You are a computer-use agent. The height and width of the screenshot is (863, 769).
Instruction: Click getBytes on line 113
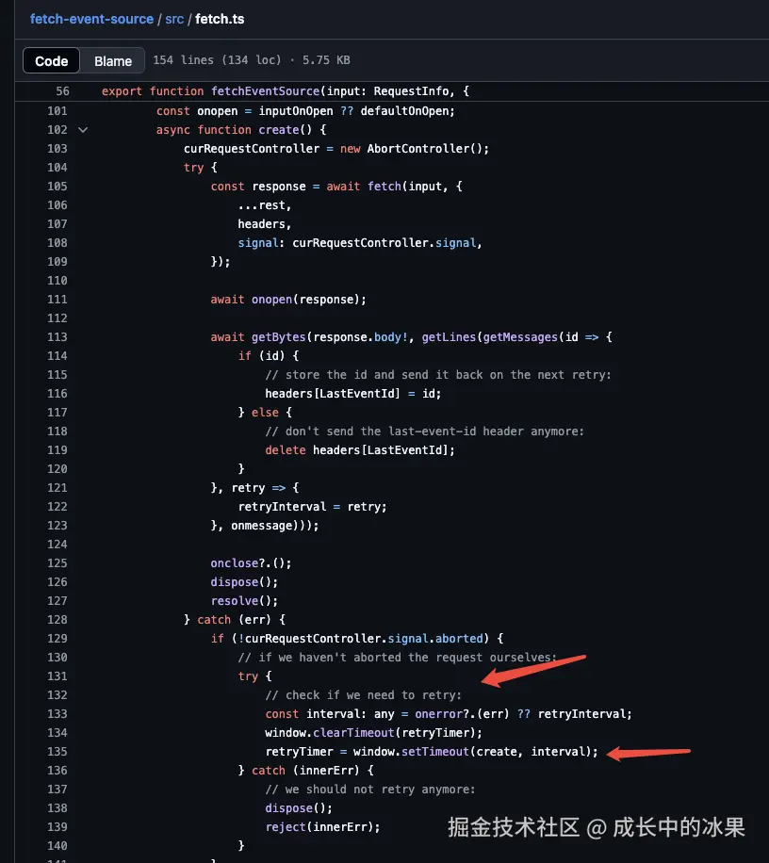279,337
